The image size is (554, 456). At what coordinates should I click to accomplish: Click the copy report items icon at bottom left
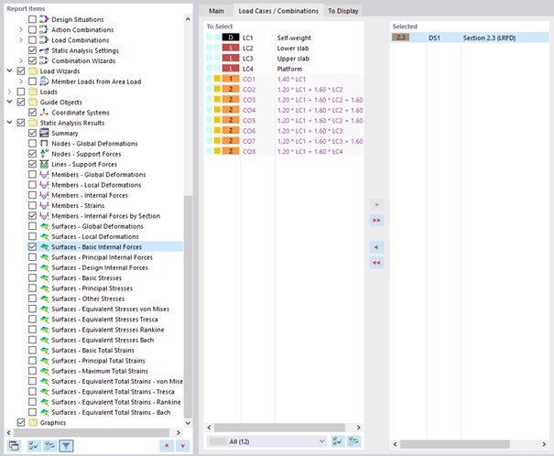[14, 446]
